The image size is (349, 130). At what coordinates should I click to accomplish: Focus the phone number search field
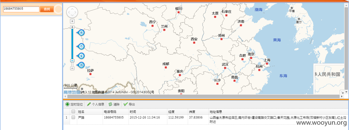pos(21,9)
